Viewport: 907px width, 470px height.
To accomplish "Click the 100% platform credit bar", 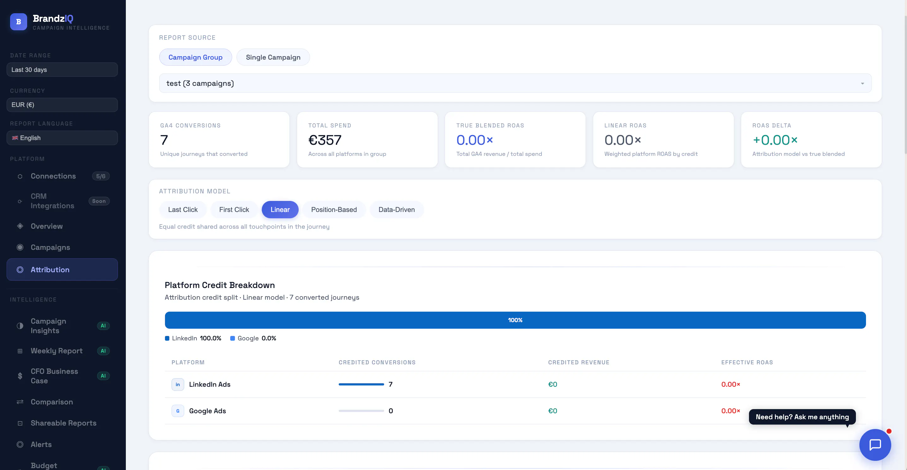I will pos(515,320).
